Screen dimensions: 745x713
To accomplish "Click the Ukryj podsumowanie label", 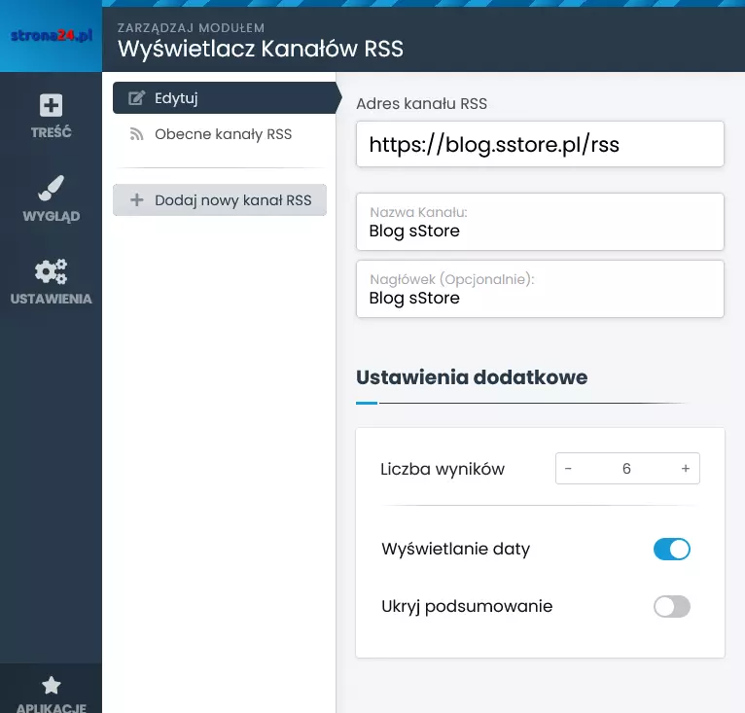I will 467,607.
